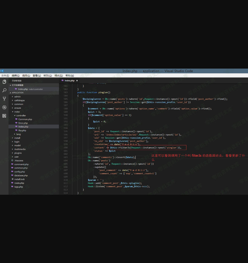Expand the admin folder
This screenshot has height=263, width=248.
[17, 97]
